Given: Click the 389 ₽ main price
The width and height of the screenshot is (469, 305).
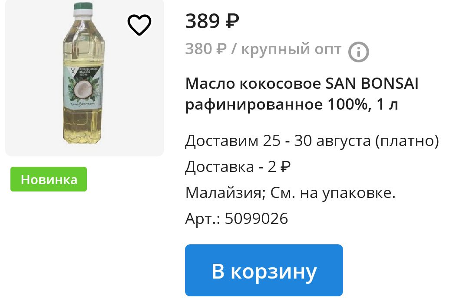Looking at the screenshot, I should pyautogui.click(x=212, y=22).
